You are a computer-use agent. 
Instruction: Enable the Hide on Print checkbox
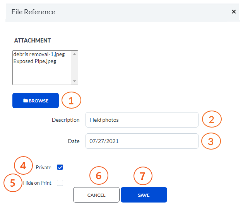click(60, 183)
